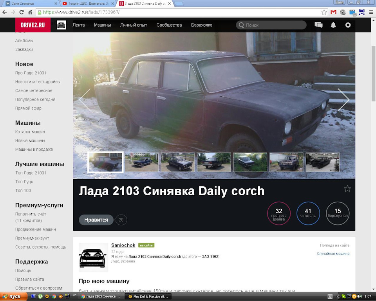Screen dimensions: 376x301
Task: Open 32 прогресс драйва circle
Action: coord(278,213)
